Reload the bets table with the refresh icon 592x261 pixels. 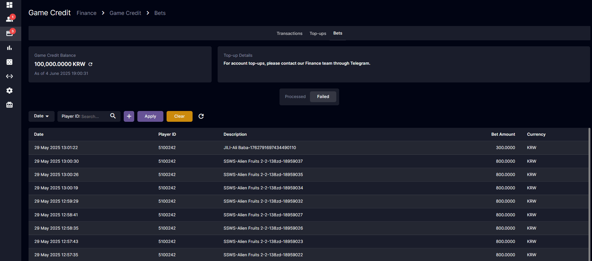[201, 116]
